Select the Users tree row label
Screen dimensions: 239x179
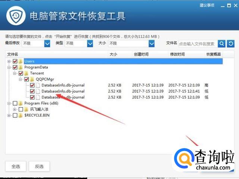click(x=30, y=61)
